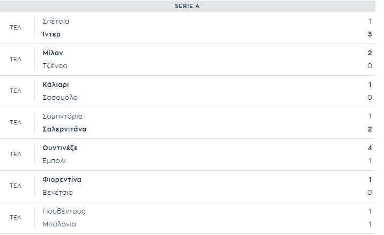Click the Έμπολι team name
Image resolution: width=384 pixels, height=235 pixels.
[54, 161]
